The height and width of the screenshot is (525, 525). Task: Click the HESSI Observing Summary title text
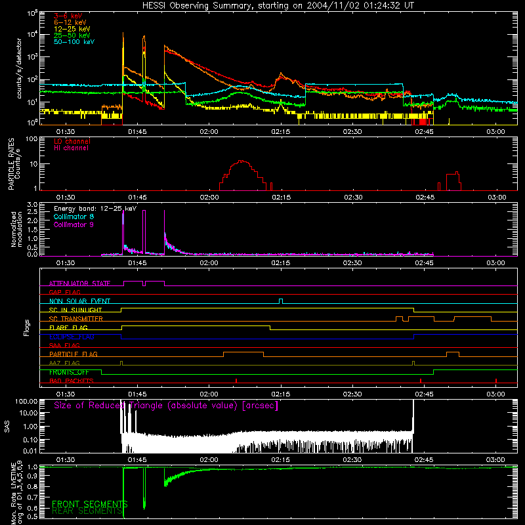coord(278,6)
